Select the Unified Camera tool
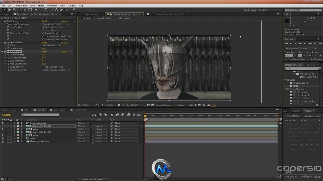The width and height of the screenshot is (323, 181). click(25, 10)
